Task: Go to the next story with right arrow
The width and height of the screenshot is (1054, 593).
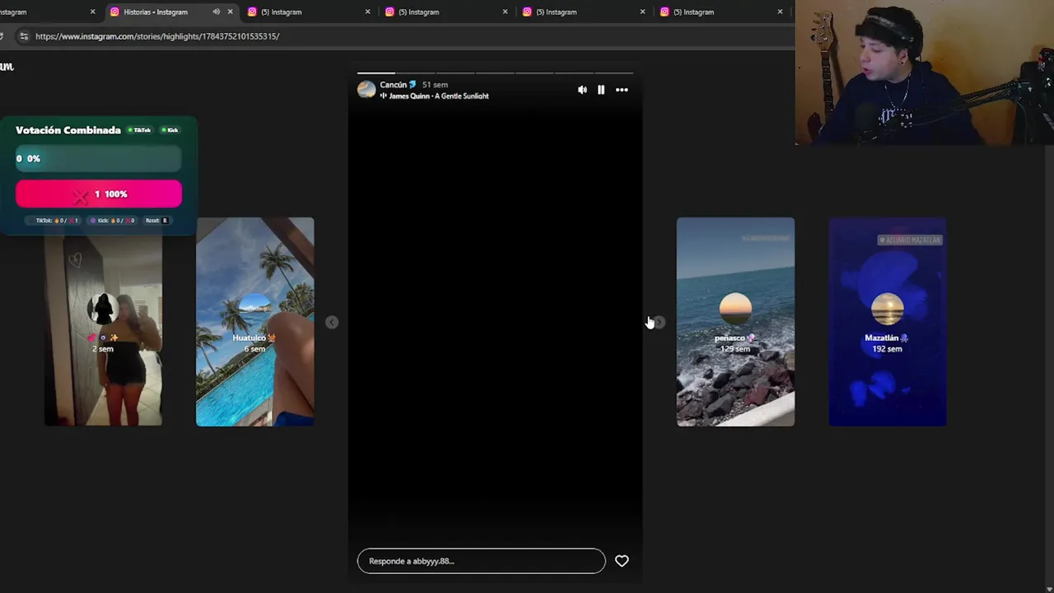Action: point(659,322)
